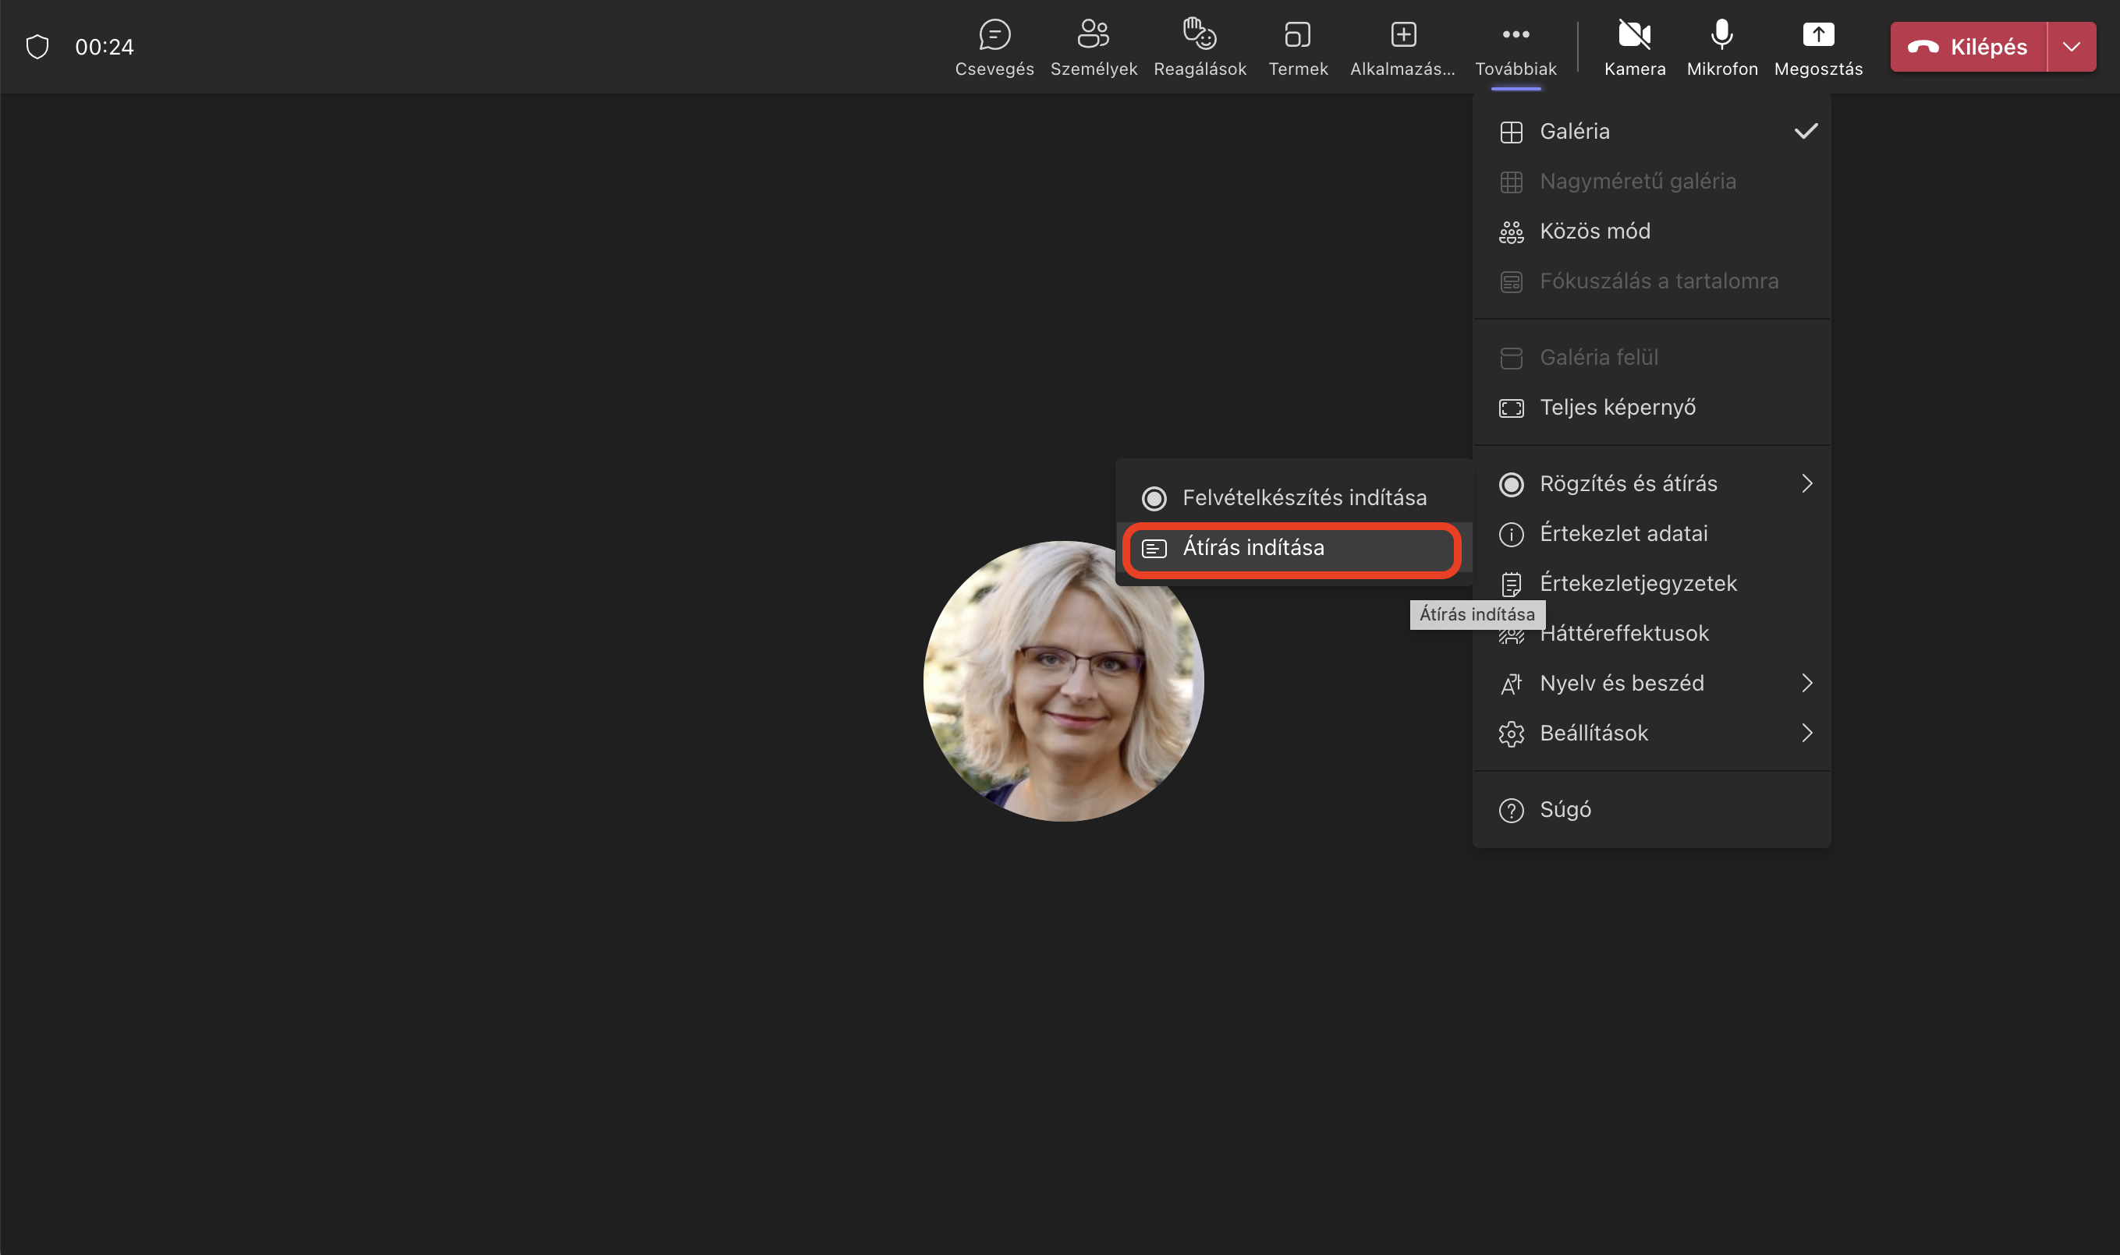
Task: Select the Galéria view
Action: (x=1651, y=131)
